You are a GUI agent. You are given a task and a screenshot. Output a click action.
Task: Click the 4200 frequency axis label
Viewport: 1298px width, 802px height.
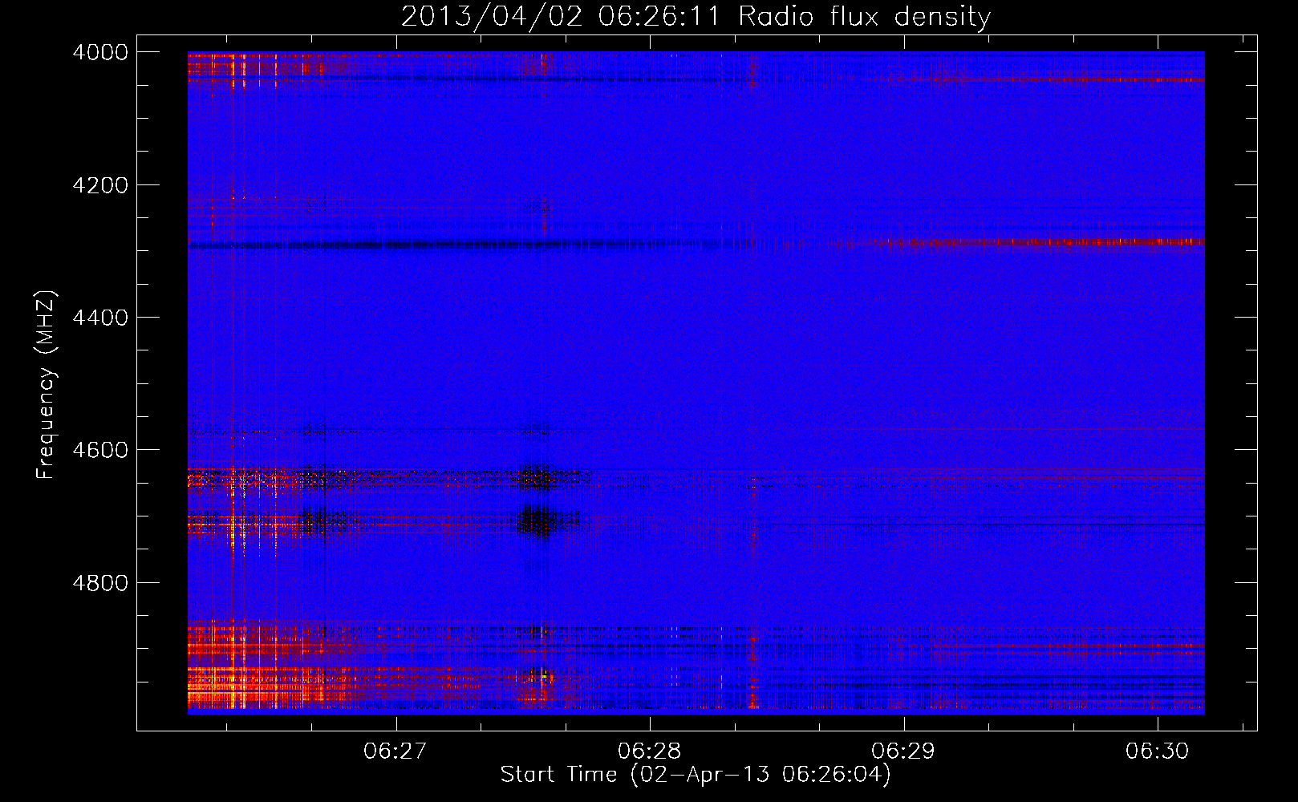click(x=100, y=185)
